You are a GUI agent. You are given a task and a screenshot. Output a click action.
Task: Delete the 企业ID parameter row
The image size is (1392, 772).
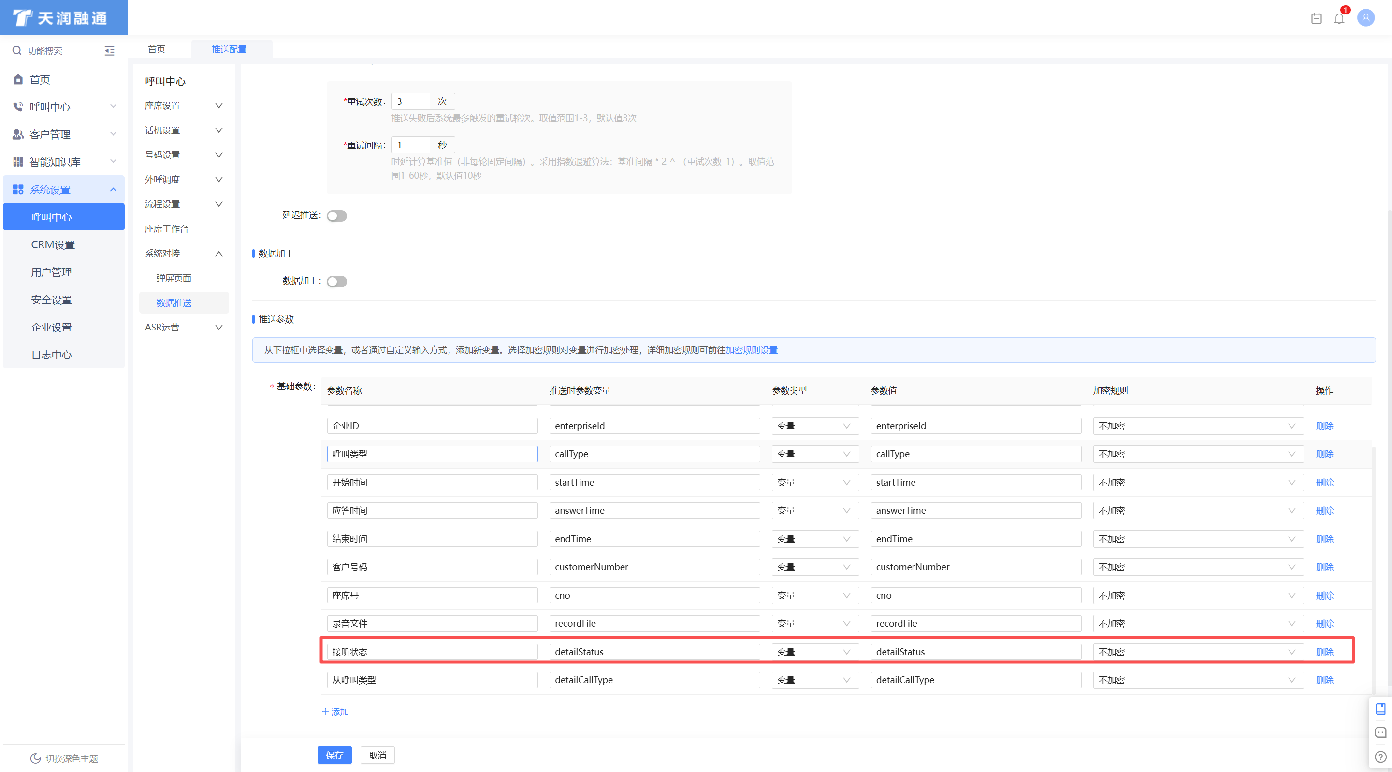click(x=1324, y=426)
